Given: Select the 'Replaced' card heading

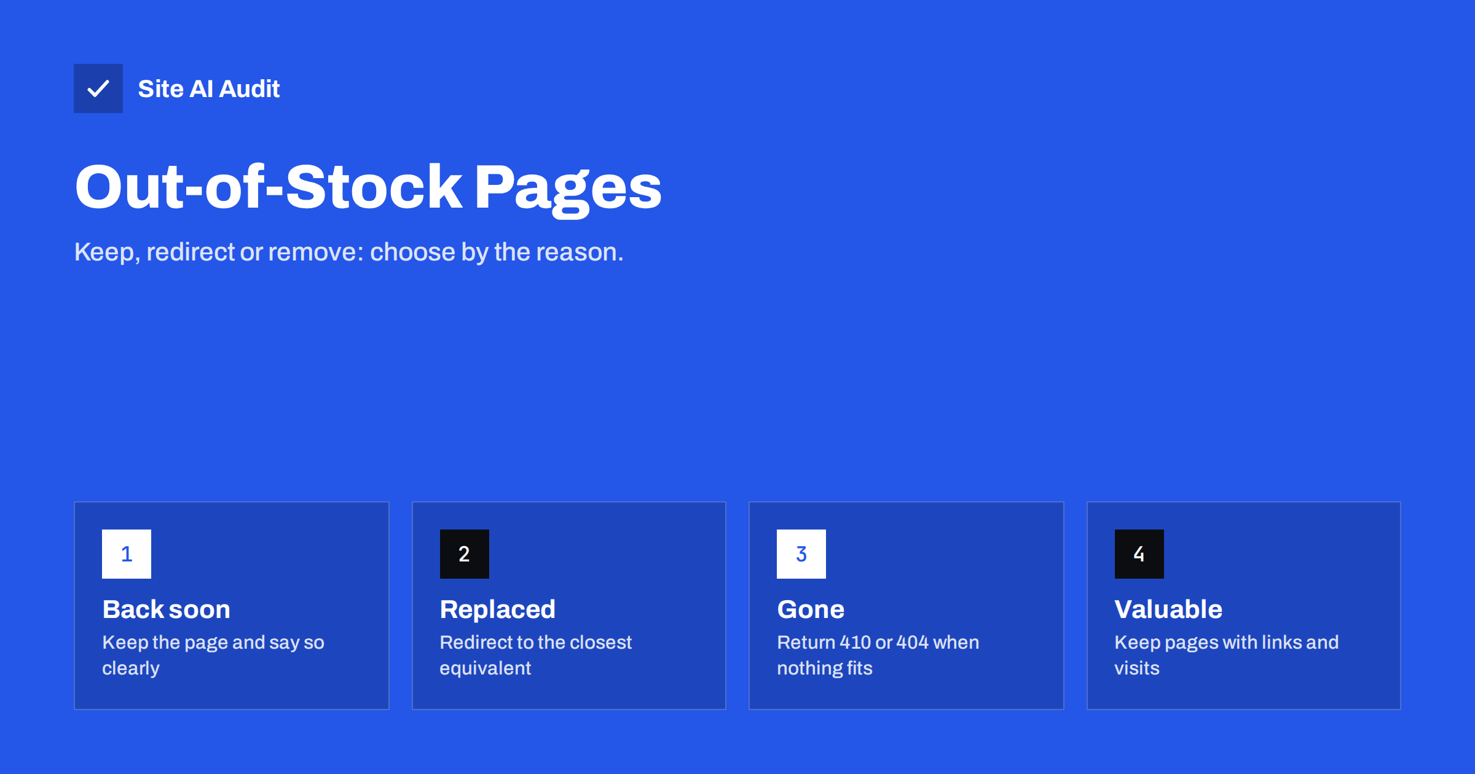Looking at the screenshot, I should pos(498,609).
